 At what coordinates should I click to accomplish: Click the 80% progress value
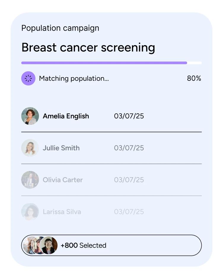194,78
